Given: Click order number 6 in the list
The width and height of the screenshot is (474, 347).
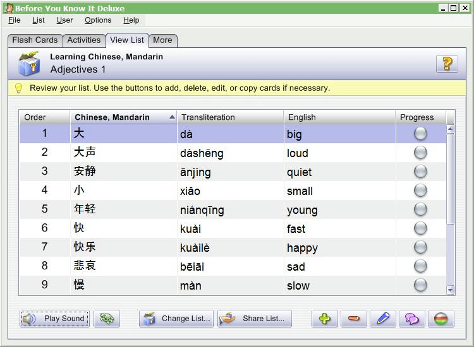Looking at the screenshot, I should pyautogui.click(x=44, y=228).
